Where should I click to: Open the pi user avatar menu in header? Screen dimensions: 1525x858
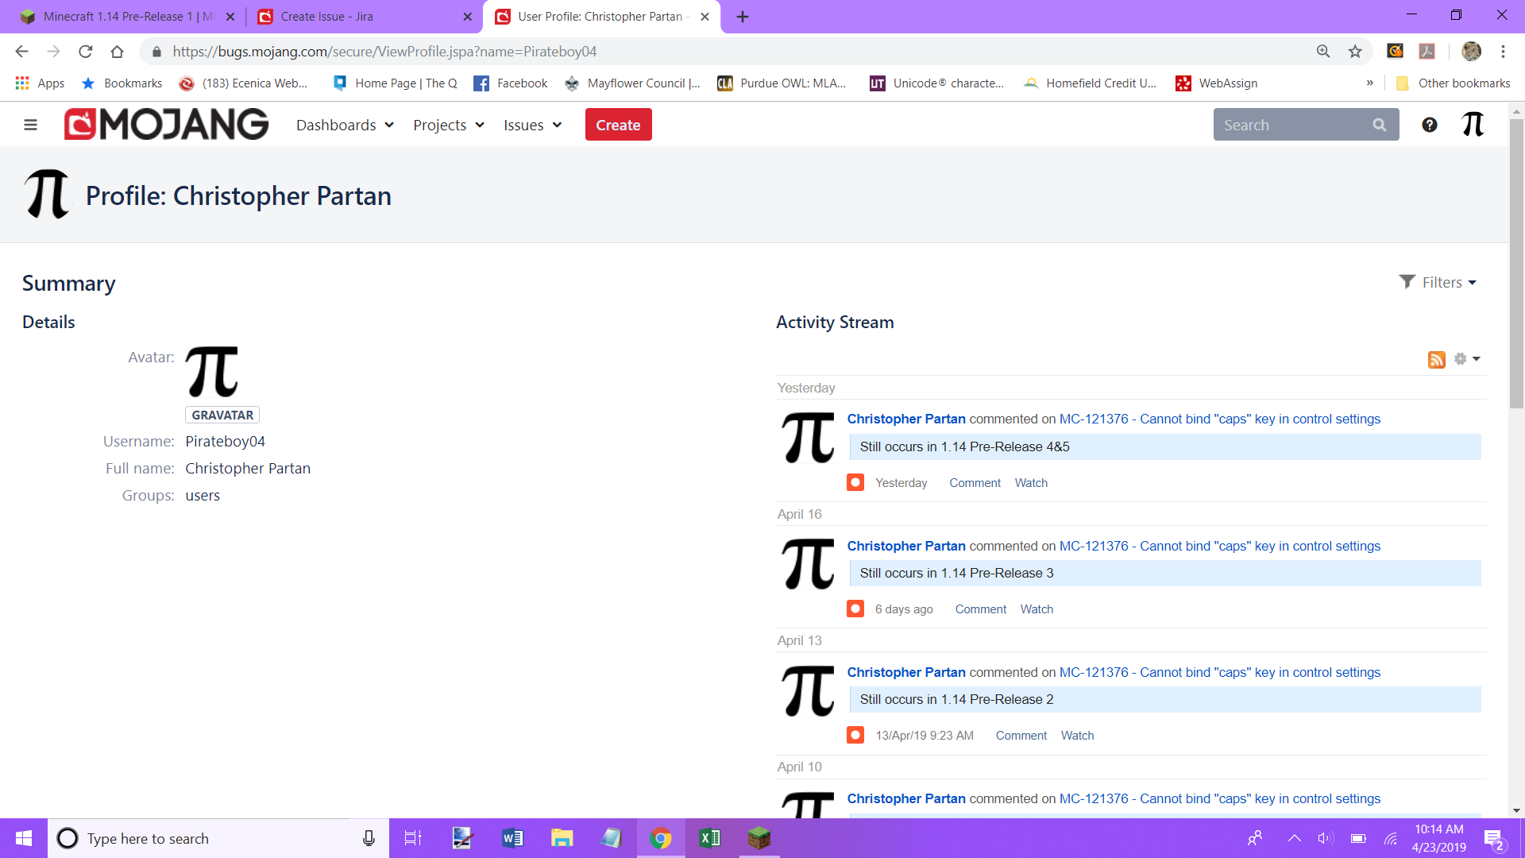click(x=1473, y=125)
